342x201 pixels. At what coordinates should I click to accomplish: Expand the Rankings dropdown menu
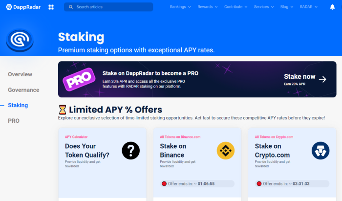180,7
